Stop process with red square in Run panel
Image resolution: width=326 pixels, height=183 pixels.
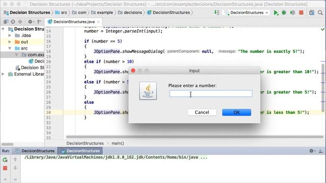click(5, 168)
